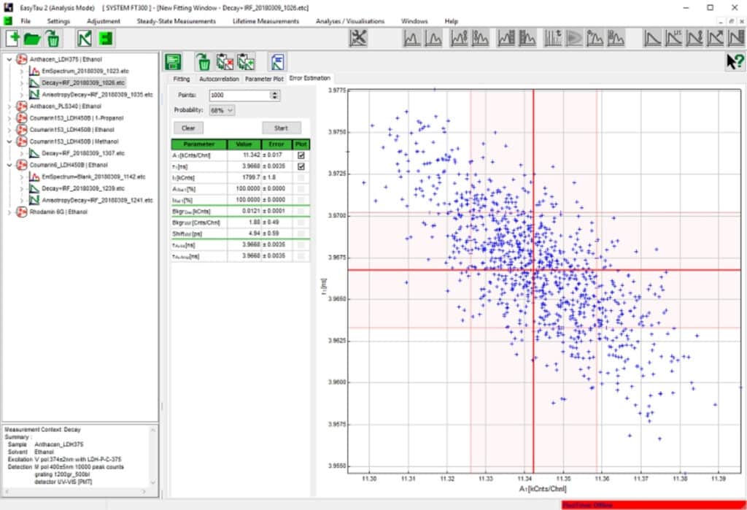Select AnisotropyDecay+IRF_20180309_1035.etc tree item
Screen dimensions: 747x510
97,95
